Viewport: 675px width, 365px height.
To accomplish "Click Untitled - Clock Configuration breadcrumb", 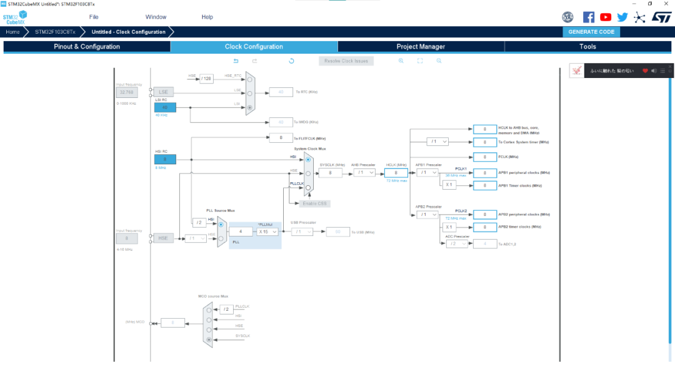I will 128,32.
